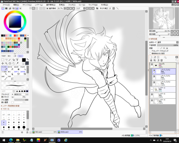Open the ブラシサイズ multiplier dropdown arrow
Image resolution: width=179 pixels, height=143 pixels.
pyautogui.click(x=13, y=94)
